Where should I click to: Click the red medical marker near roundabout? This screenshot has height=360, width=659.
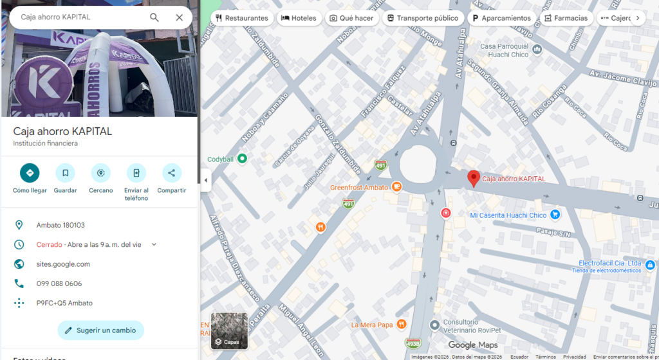[446, 213]
